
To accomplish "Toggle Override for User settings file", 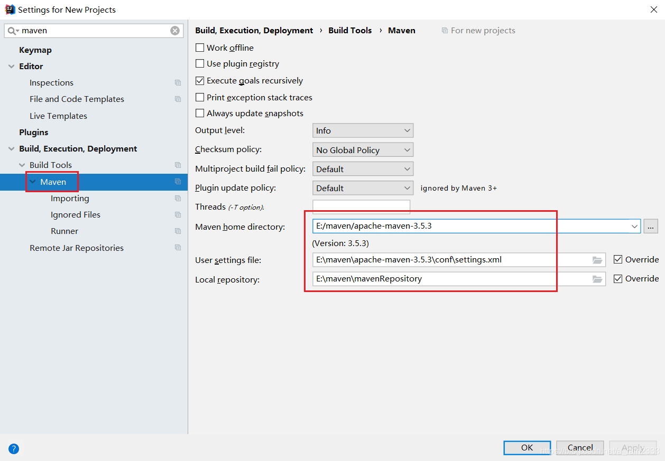I will point(618,259).
